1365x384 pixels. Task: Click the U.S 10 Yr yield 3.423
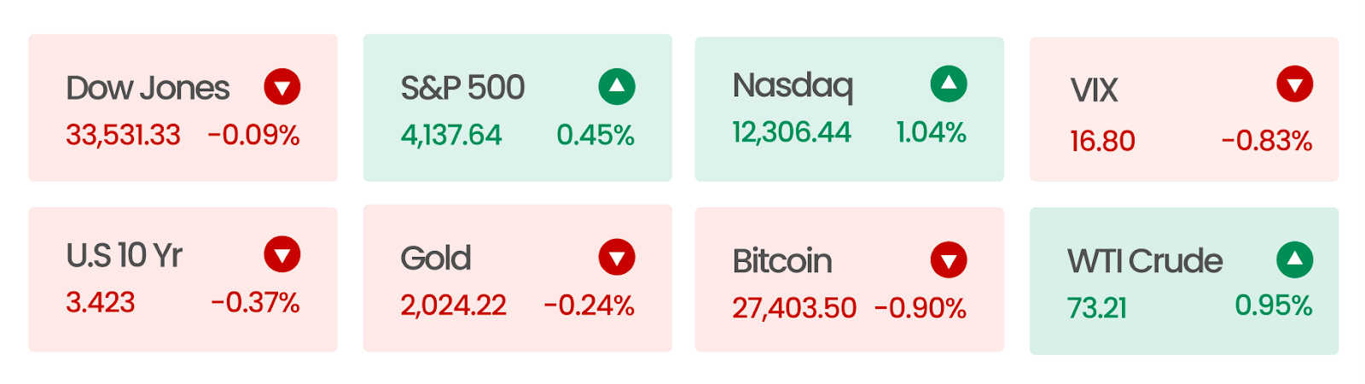(x=101, y=302)
